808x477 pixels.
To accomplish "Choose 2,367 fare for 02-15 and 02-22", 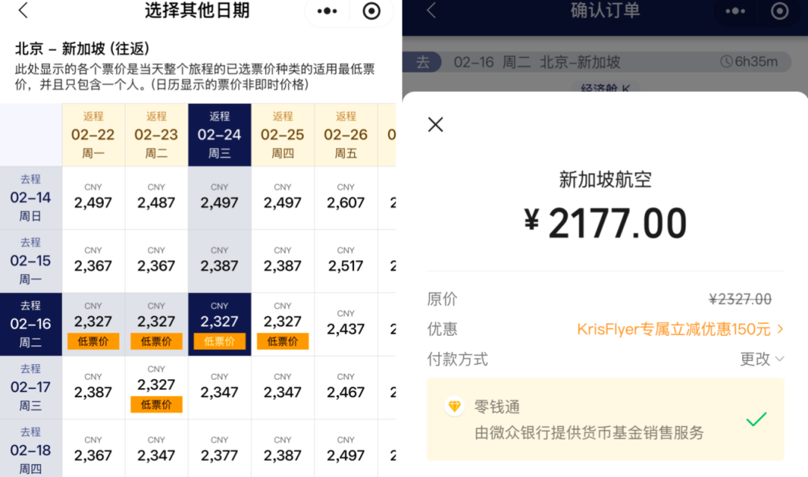I will pos(94,261).
